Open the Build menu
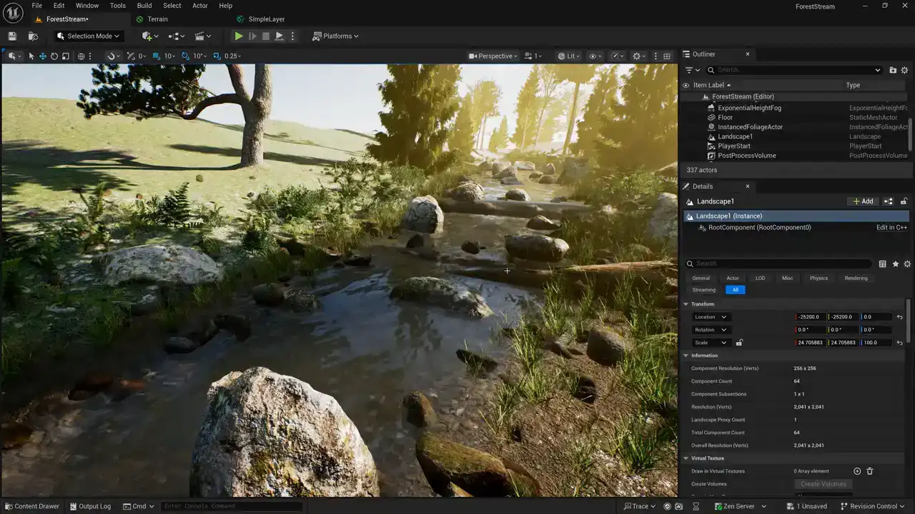This screenshot has height=514, width=915. (144, 6)
